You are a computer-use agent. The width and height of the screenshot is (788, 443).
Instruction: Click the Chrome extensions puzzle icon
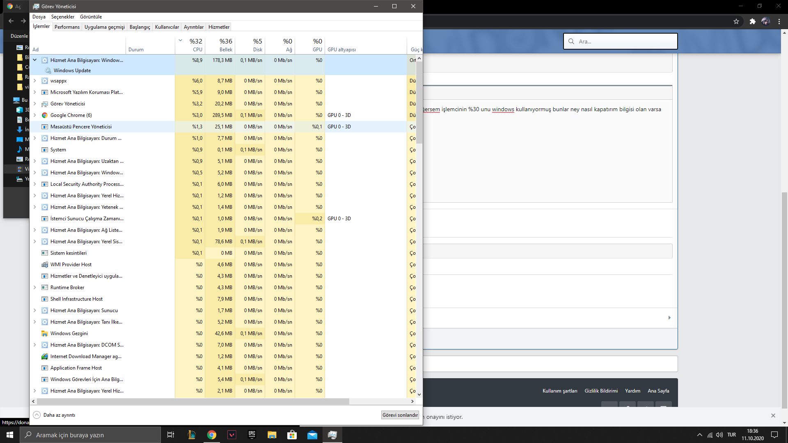pyautogui.click(x=752, y=21)
